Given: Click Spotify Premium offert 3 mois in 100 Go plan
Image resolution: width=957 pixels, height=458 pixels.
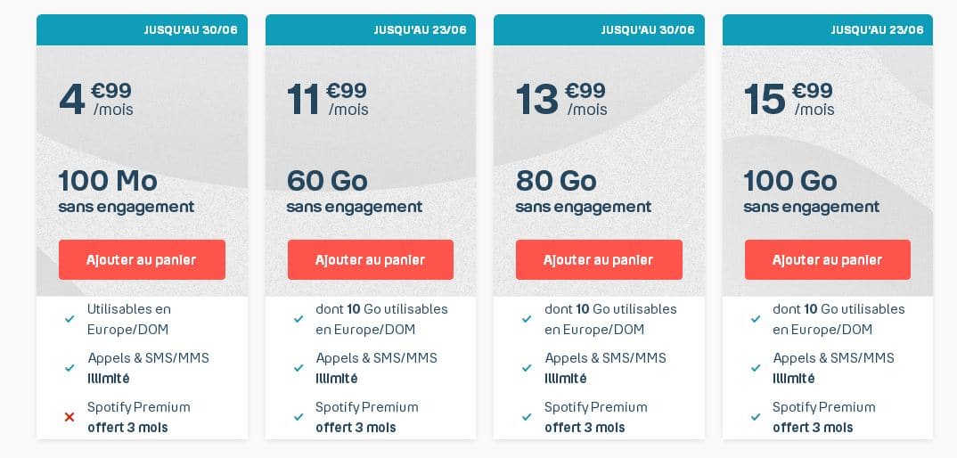Looking at the screenshot, I should pyautogui.click(x=824, y=417).
